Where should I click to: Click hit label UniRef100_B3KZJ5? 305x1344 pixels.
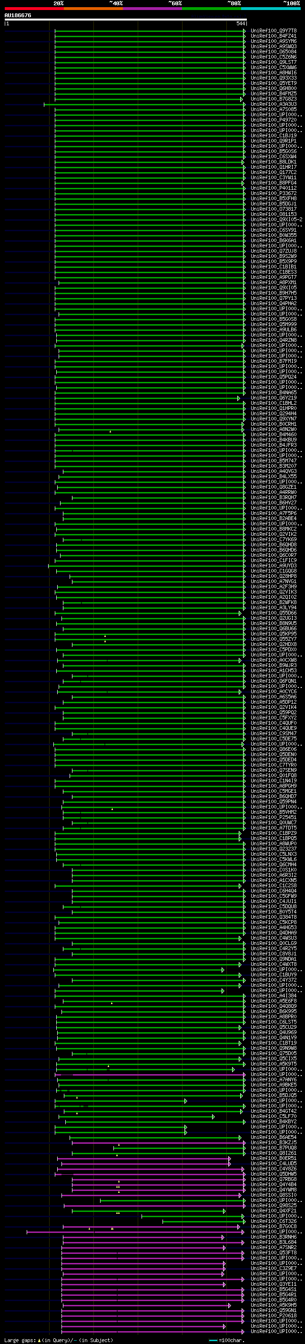coord(273,1143)
